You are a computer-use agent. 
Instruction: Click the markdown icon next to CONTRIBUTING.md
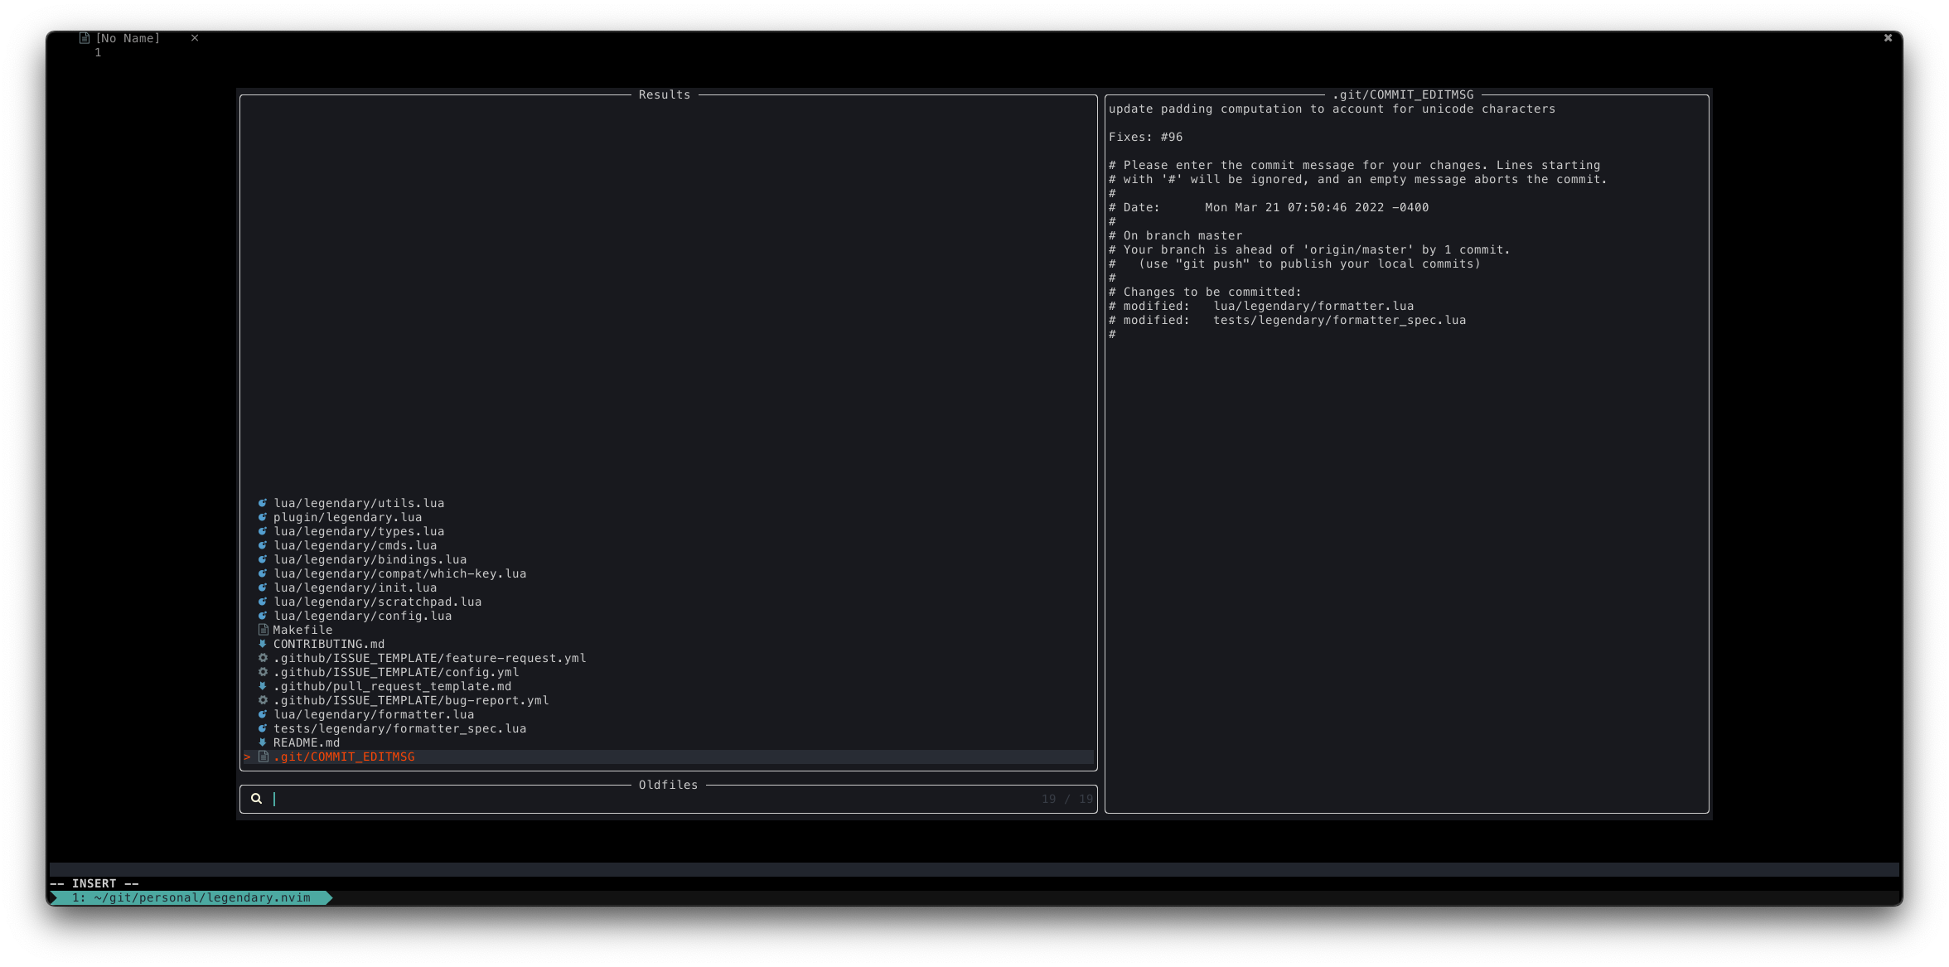[x=262, y=644]
